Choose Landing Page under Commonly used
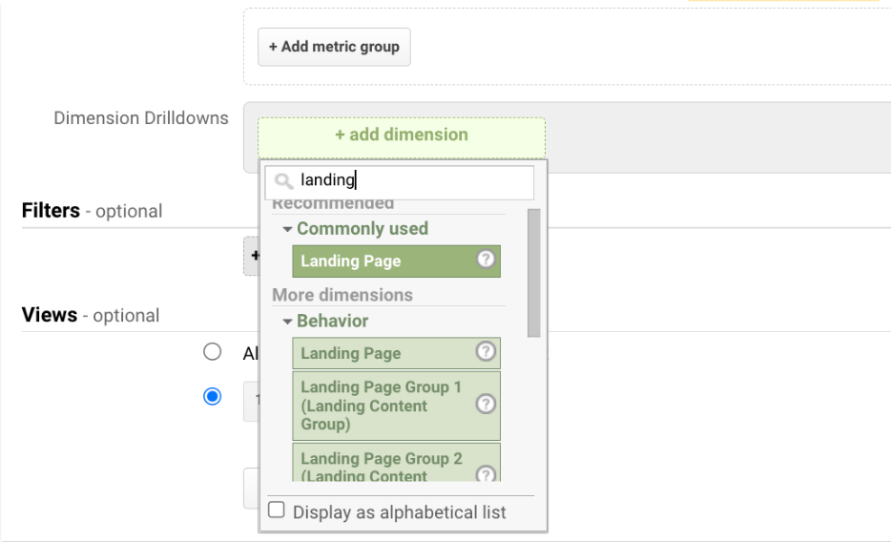 (382, 261)
